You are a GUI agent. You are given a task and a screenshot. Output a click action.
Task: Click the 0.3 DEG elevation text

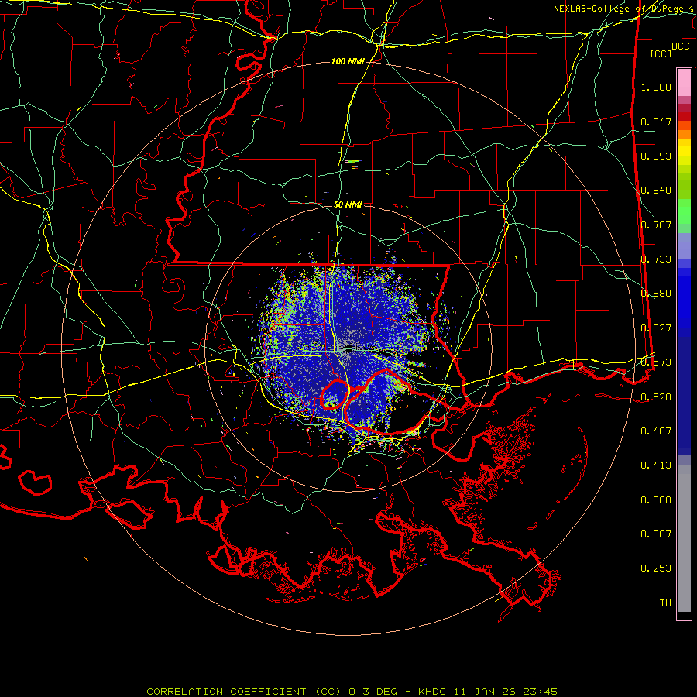373,692
